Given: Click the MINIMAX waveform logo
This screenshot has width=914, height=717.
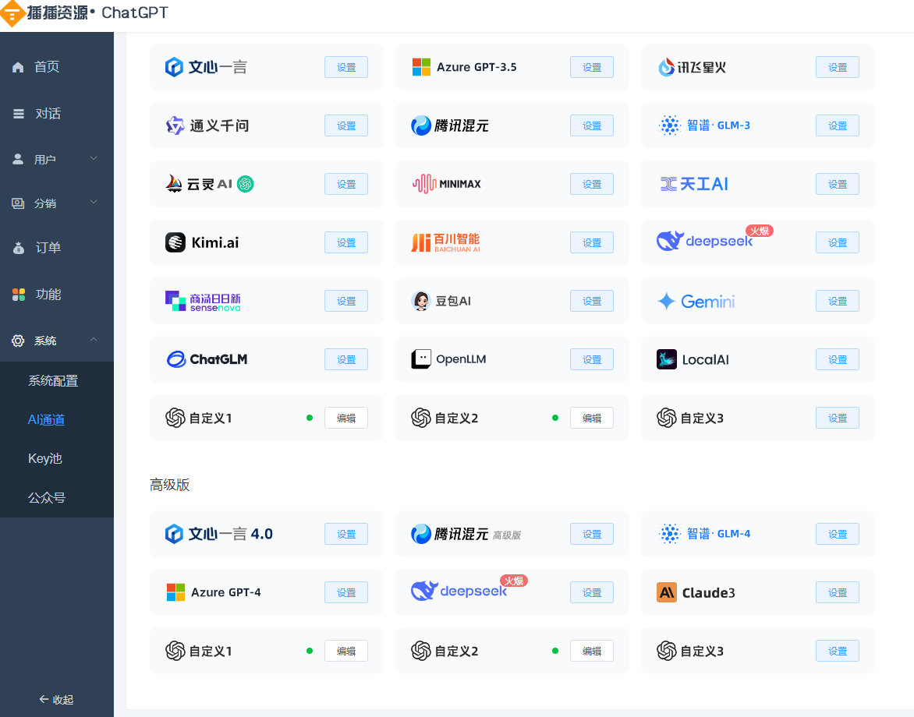Looking at the screenshot, I should click(424, 184).
